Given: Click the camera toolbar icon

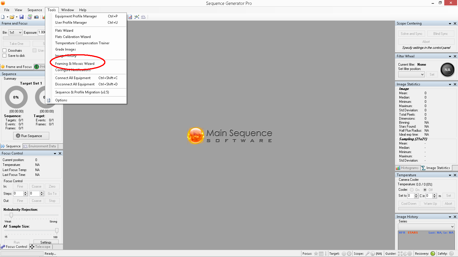Looking at the screenshot, I should pyautogui.click(x=36, y=17).
